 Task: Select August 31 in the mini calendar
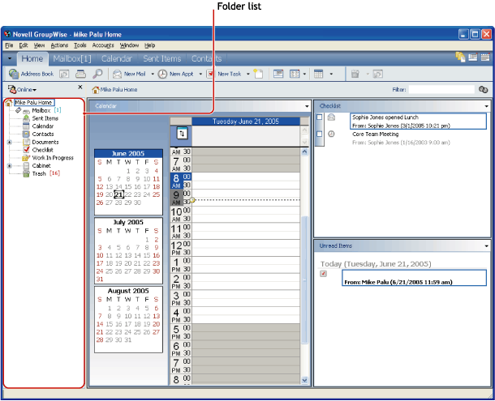click(x=128, y=340)
